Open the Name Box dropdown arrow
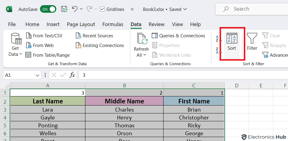Screen dimensions: 288x141 38,75
